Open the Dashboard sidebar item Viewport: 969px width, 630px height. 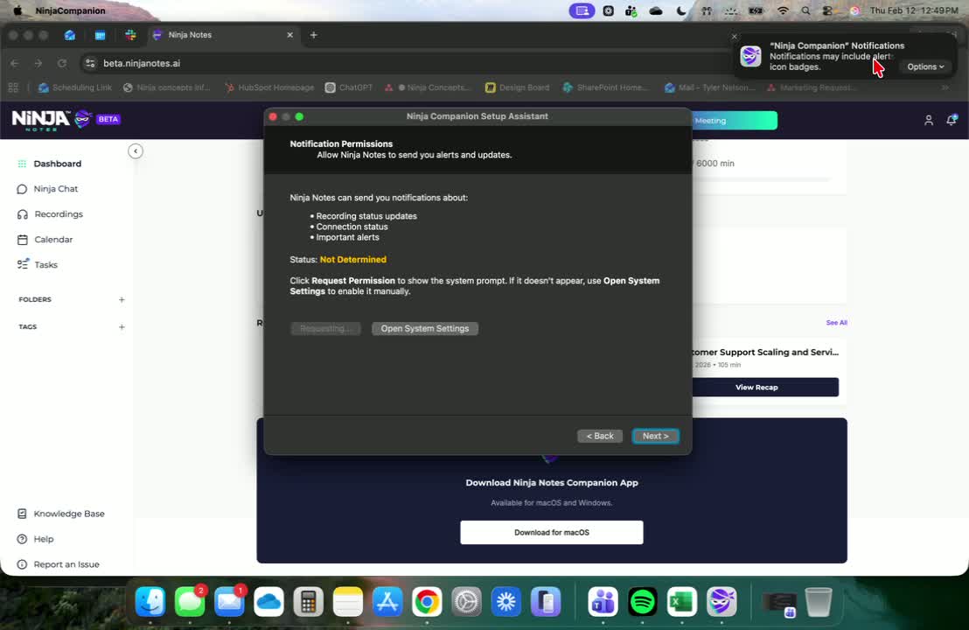[57, 164]
